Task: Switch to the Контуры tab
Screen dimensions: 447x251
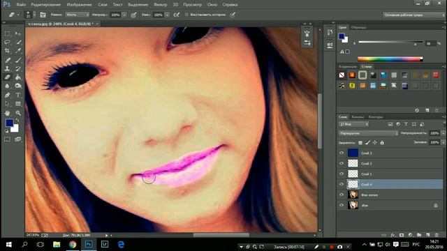Action: 376,117
